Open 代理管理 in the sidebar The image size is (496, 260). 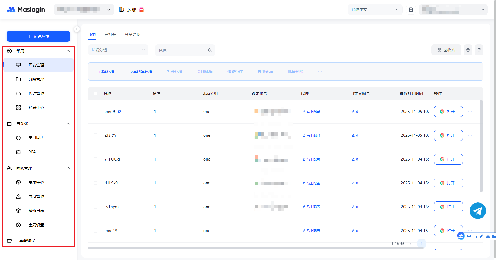(36, 93)
